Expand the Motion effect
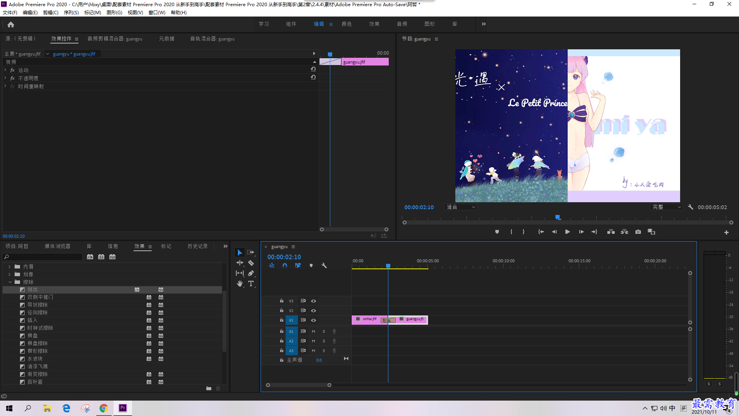Image resolution: width=739 pixels, height=416 pixels. 5,70
